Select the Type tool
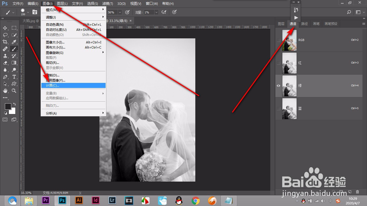The height and width of the screenshot is (206, 367). 14,77
